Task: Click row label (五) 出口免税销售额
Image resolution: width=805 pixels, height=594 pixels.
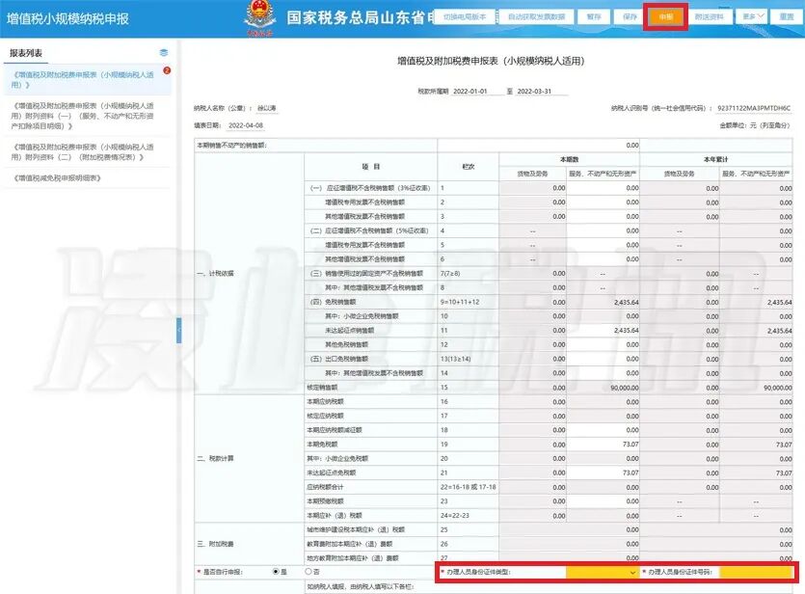Action: [338, 359]
